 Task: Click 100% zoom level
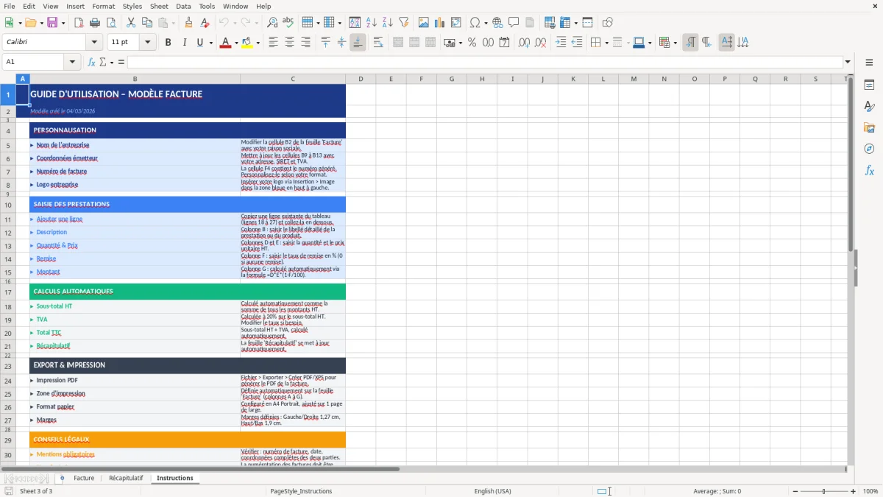coord(870,491)
